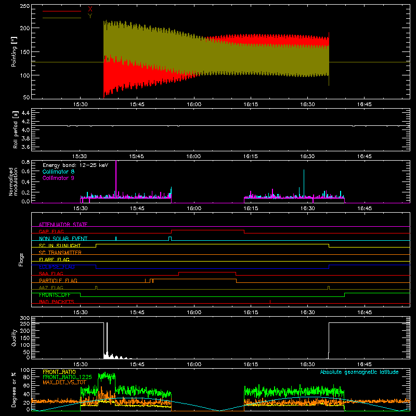Image resolution: width=416 pixels, height=416 pixels.
Task: Click the GAP_FLAG label
Action: pos(51,231)
